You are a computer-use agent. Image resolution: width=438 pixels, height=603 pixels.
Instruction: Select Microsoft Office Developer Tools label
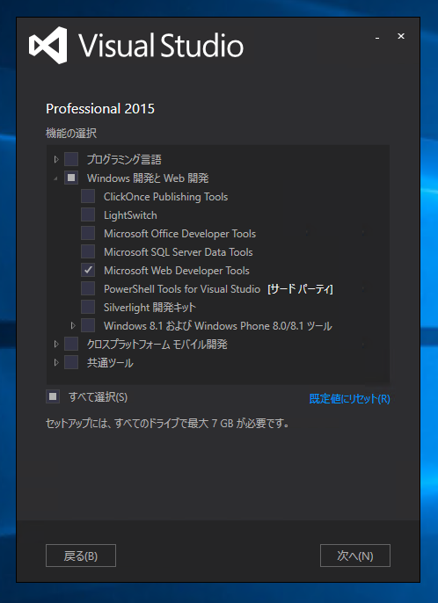coord(179,234)
